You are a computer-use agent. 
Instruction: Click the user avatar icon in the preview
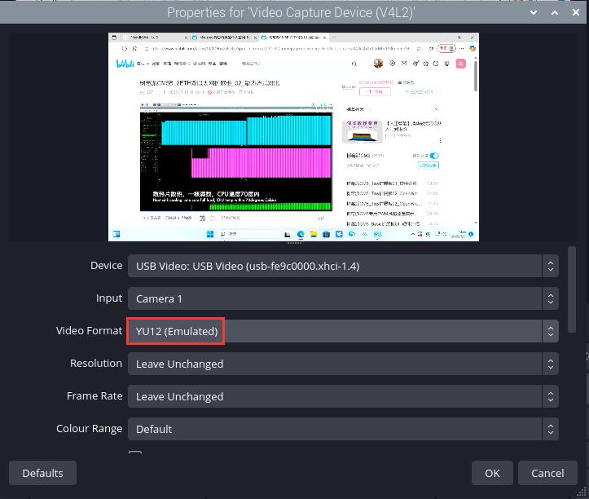coord(378,64)
